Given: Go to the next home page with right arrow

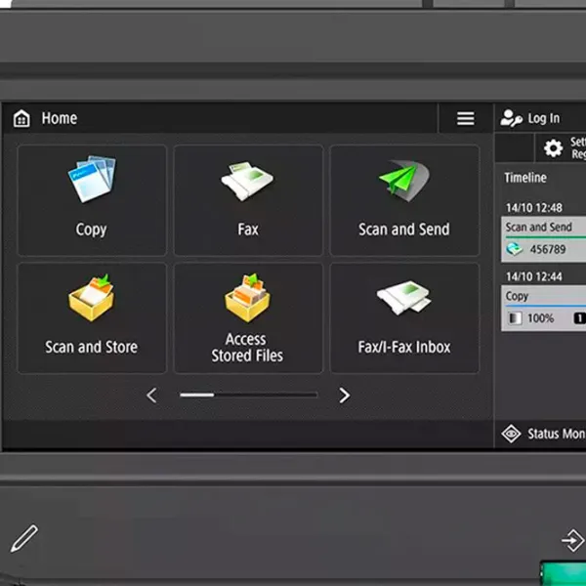Looking at the screenshot, I should click(x=344, y=396).
